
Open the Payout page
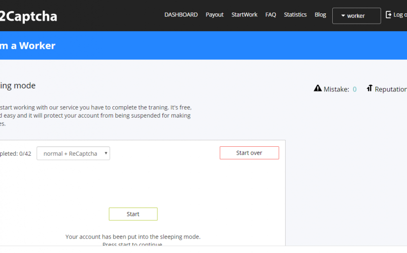pos(214,15)
